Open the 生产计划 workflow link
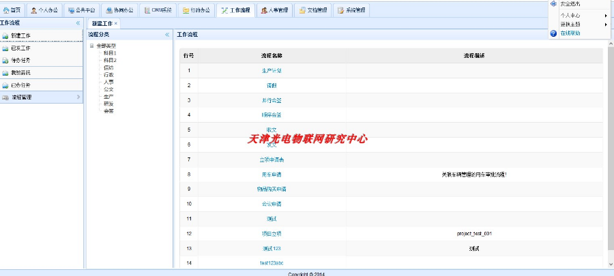Screen dimensions: 614x276 click(272, 71)
